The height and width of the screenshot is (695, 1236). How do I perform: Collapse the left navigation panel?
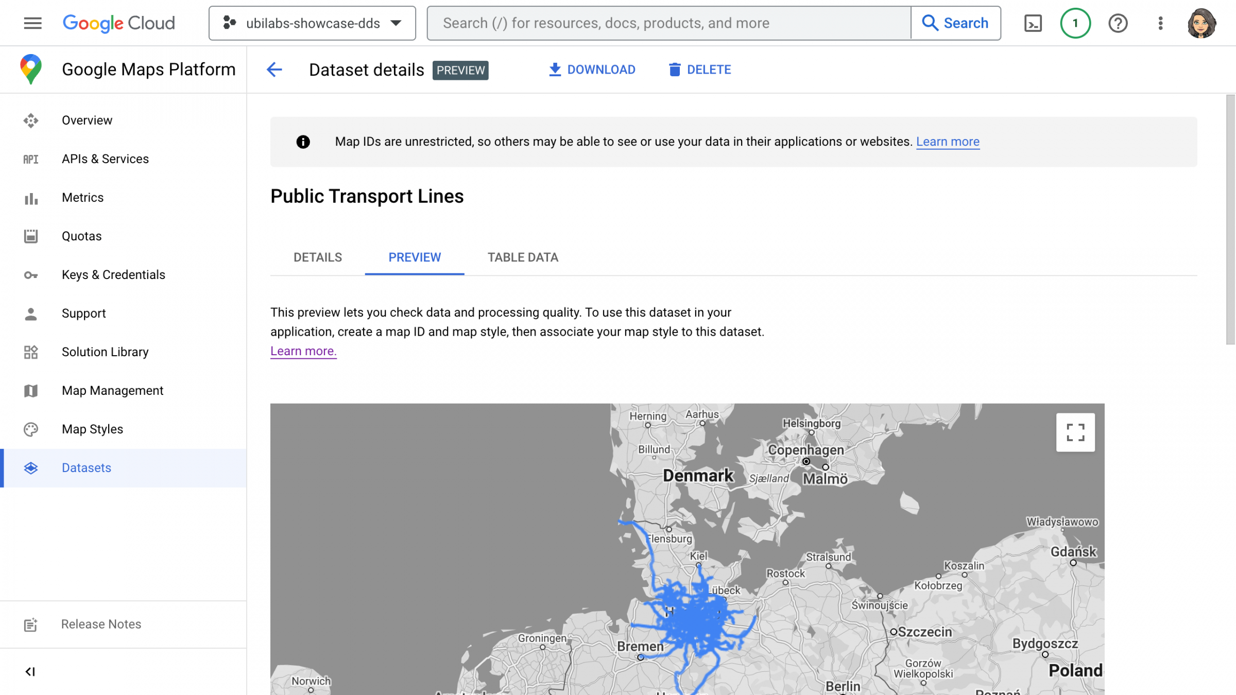30,671
